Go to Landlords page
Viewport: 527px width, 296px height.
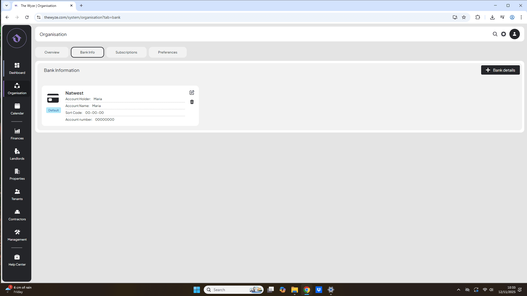pyautogui.click(x=17, y=154)
